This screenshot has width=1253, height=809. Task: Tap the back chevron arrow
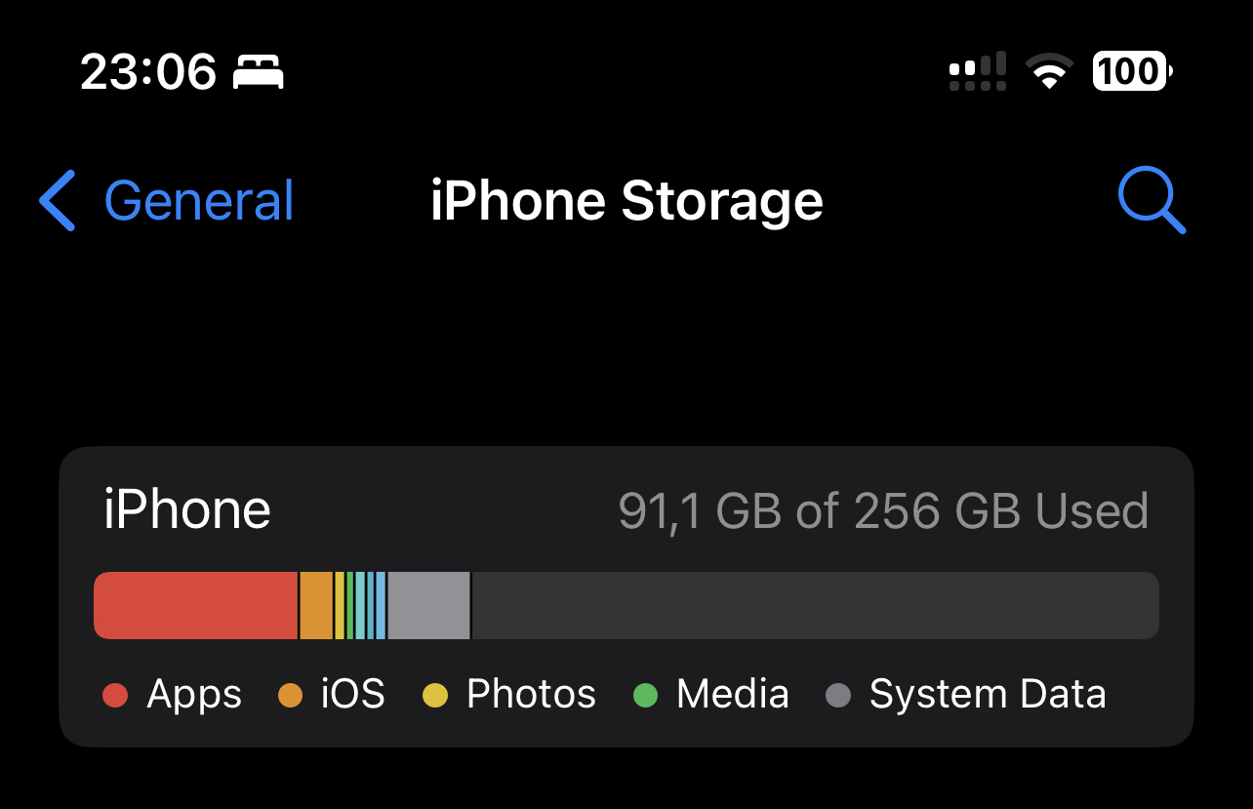pos(58,201)
